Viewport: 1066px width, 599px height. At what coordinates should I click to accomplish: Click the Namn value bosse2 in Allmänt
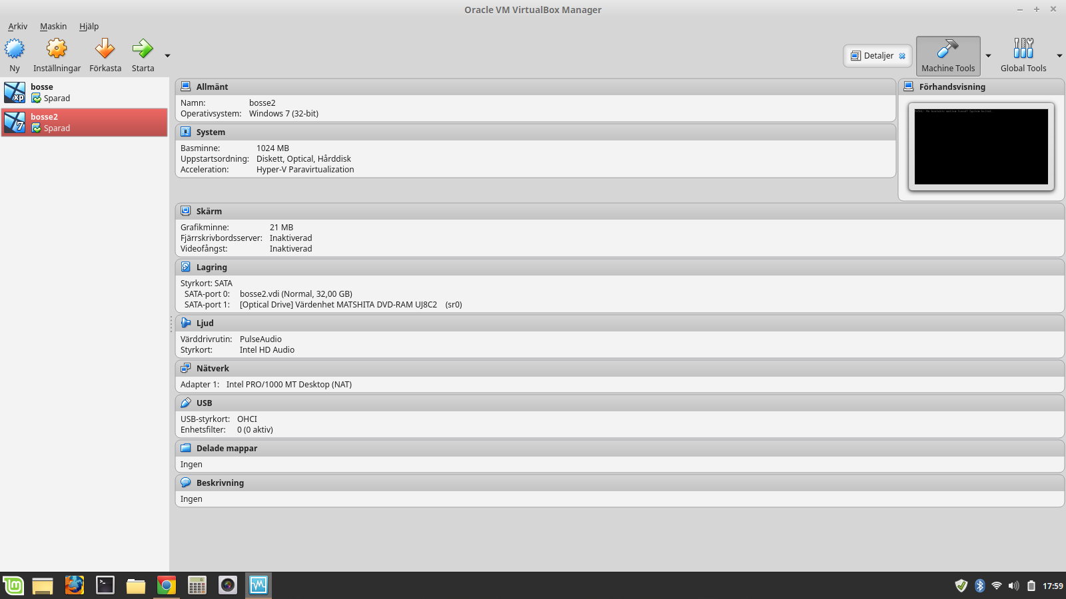pos(263,103)
